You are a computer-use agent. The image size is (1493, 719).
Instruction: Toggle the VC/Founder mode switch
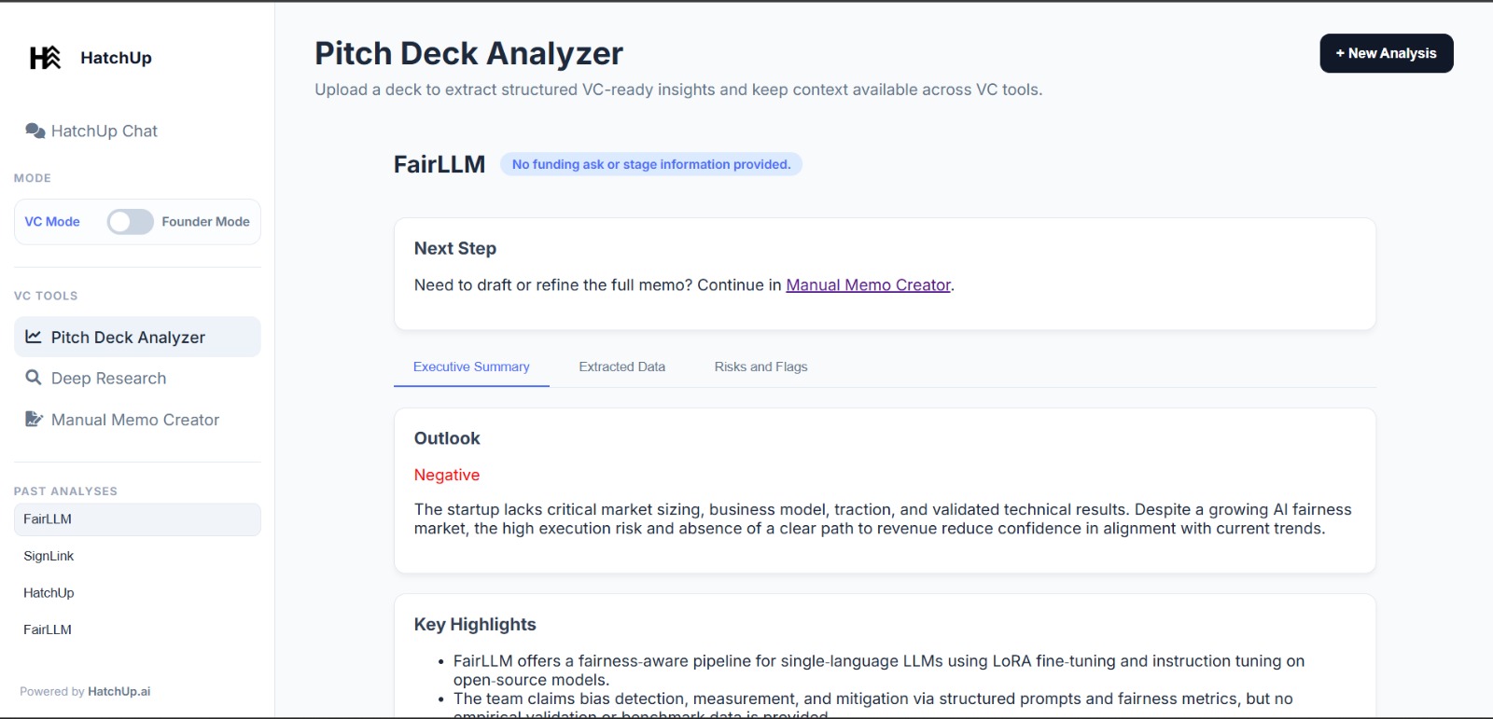130,222
